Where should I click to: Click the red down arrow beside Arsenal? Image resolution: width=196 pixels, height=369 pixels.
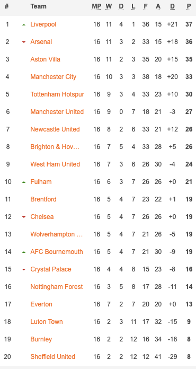tap(23, 42)
